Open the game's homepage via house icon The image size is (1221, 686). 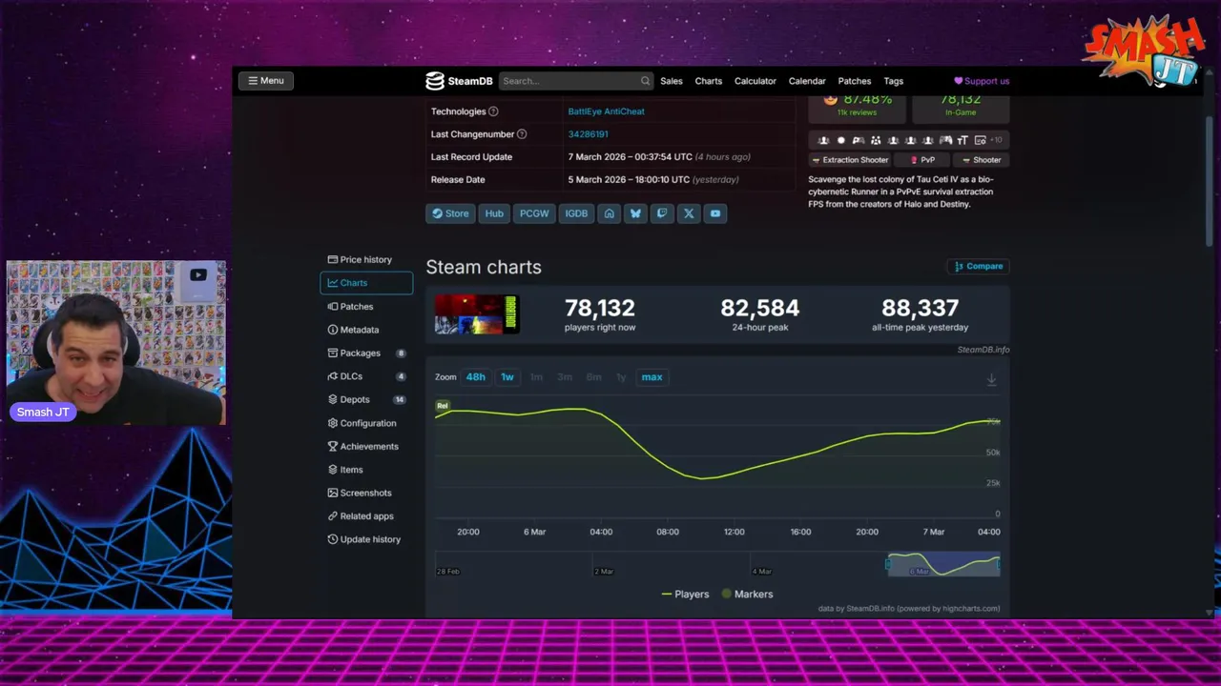tap(610, 213)
